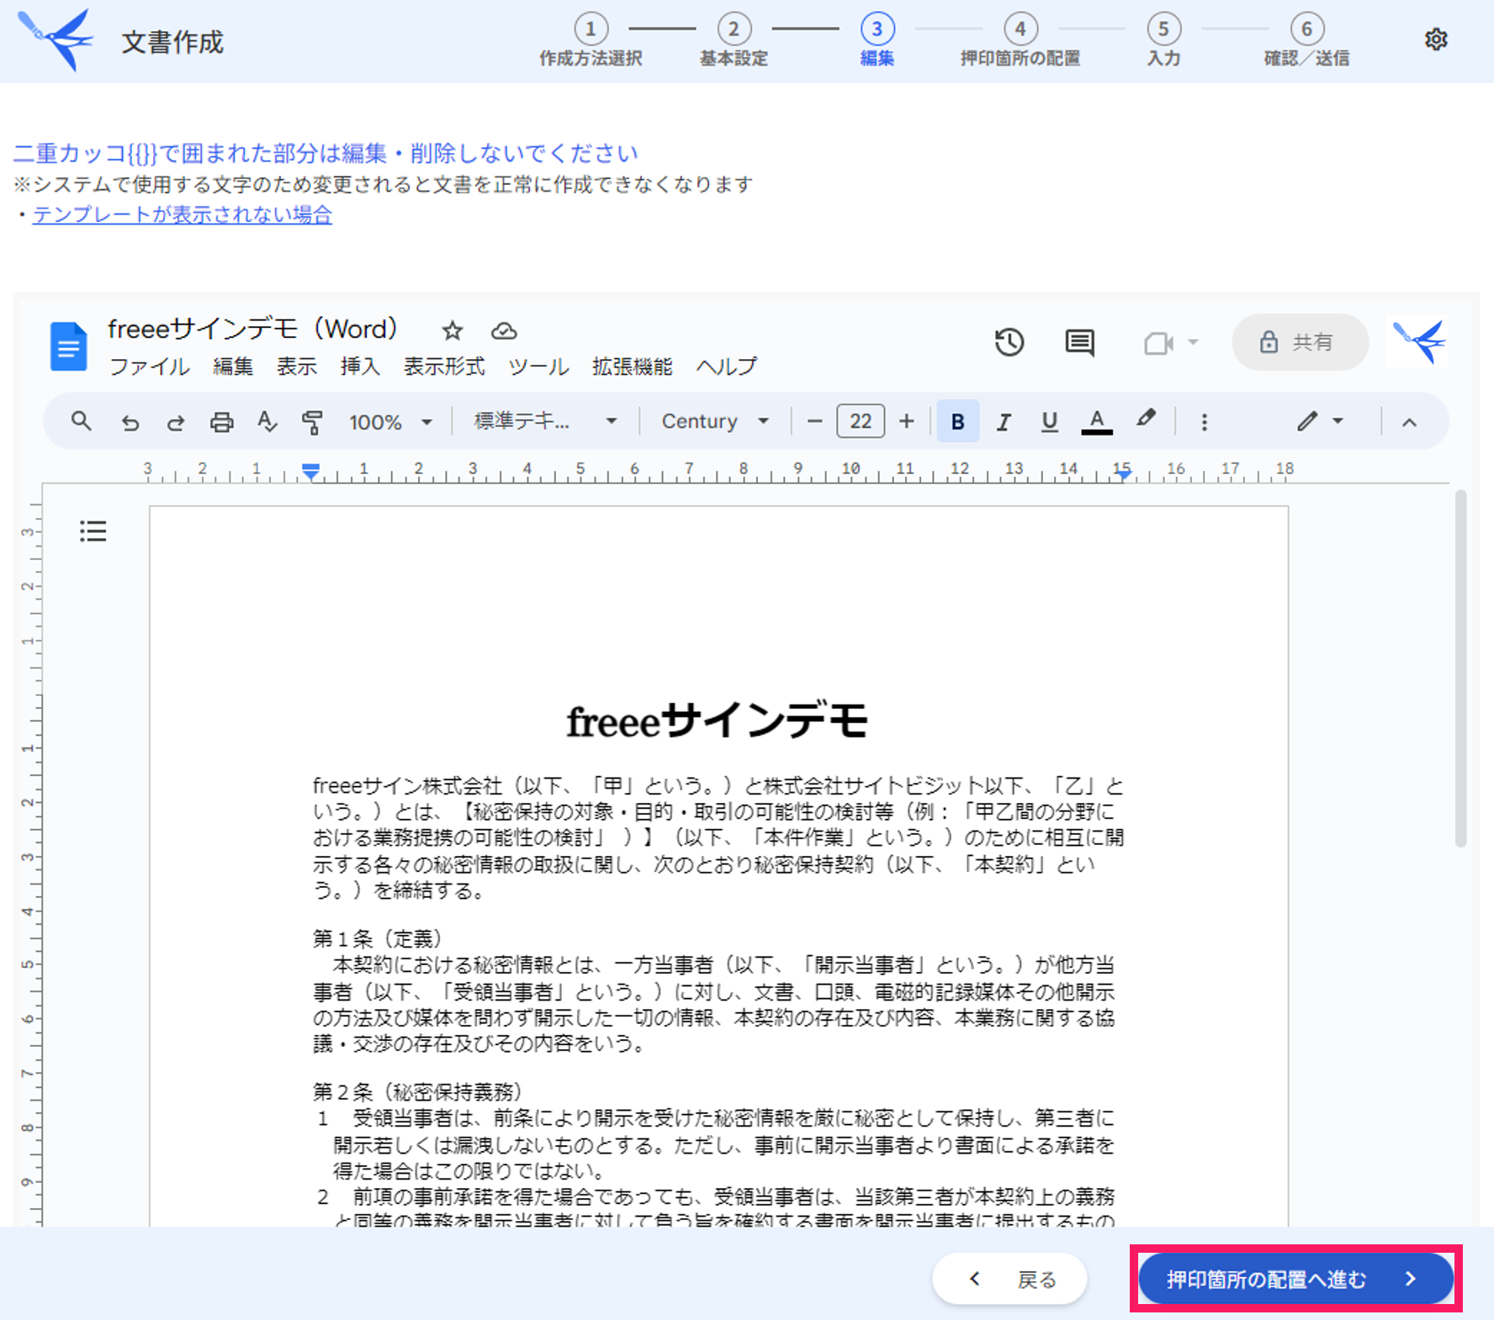Select step 3 編集
Screen dimensions: 1494x1320
tap(877, 40)
